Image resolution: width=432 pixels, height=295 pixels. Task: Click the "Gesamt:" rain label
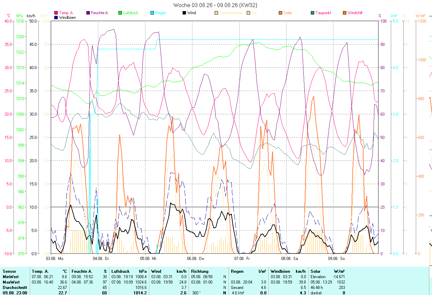click(x=238, y=288)
